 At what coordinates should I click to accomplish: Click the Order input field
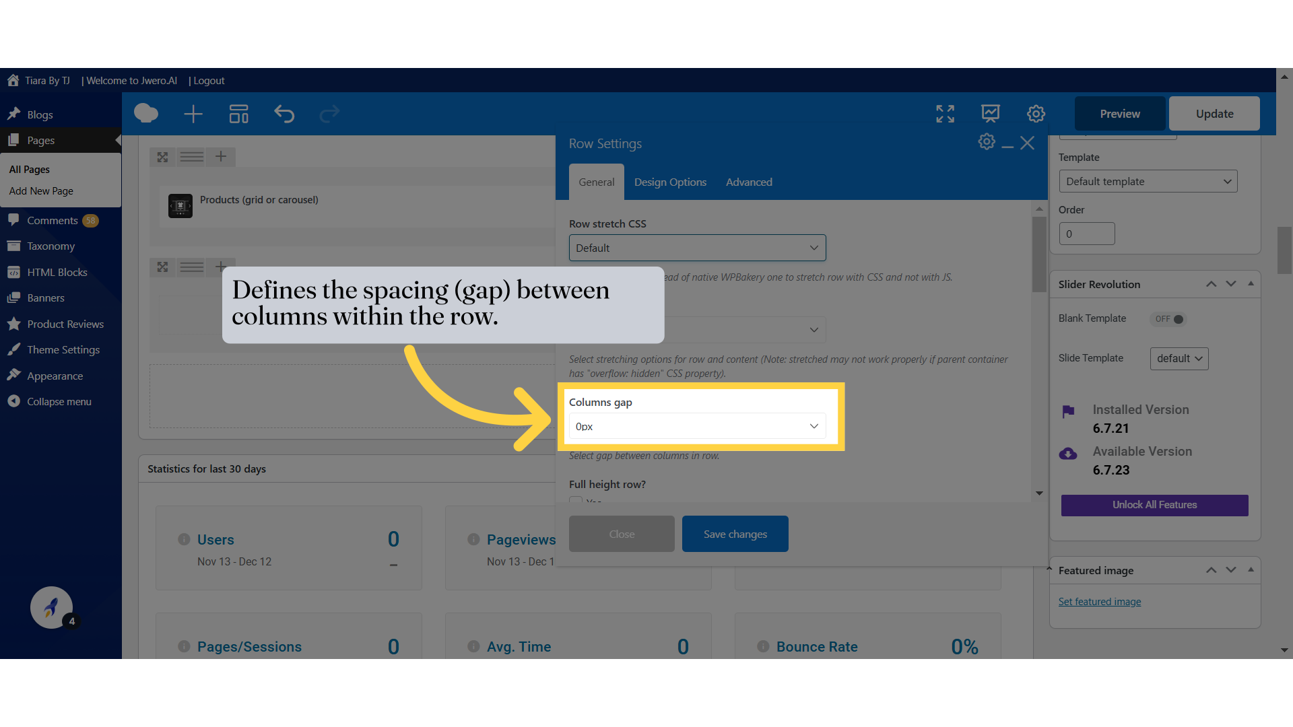pyautogui.click(x=1086, y=234)
